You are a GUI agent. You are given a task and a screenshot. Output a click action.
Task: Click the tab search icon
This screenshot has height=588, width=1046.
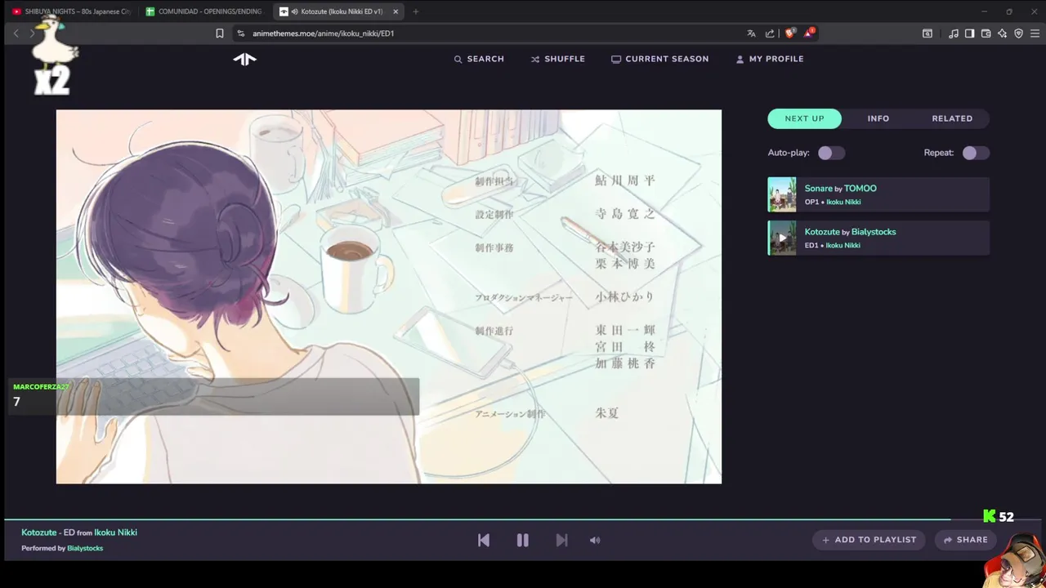(x=928, y=33)
